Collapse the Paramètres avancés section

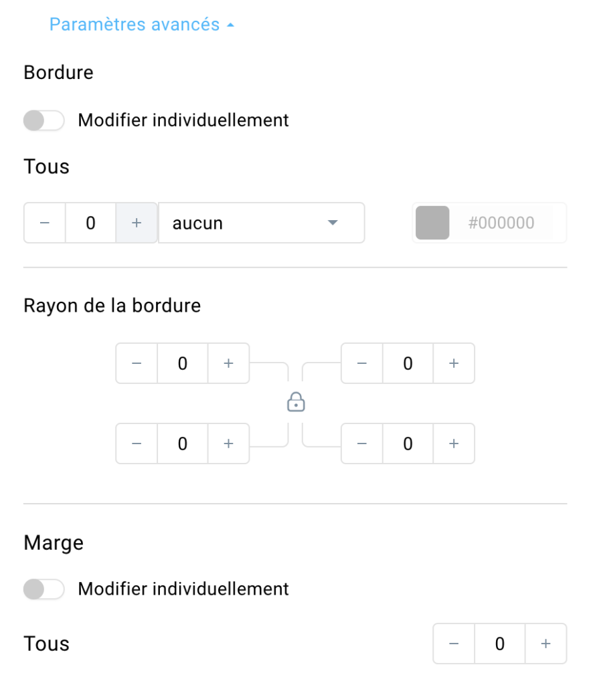click(x=142, y=25)
